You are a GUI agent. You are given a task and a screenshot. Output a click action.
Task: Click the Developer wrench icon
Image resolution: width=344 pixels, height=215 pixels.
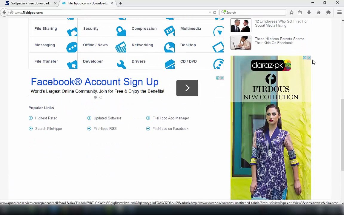[121, 64]
